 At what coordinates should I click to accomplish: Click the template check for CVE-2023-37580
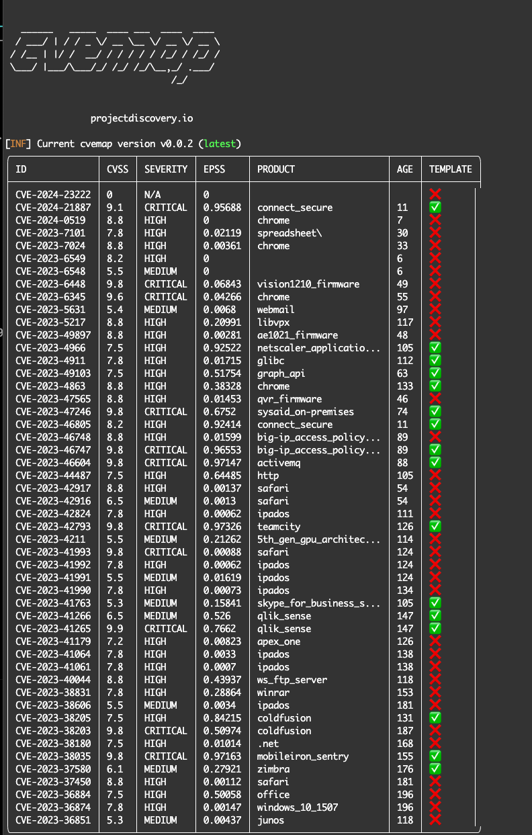coord(435,769)
